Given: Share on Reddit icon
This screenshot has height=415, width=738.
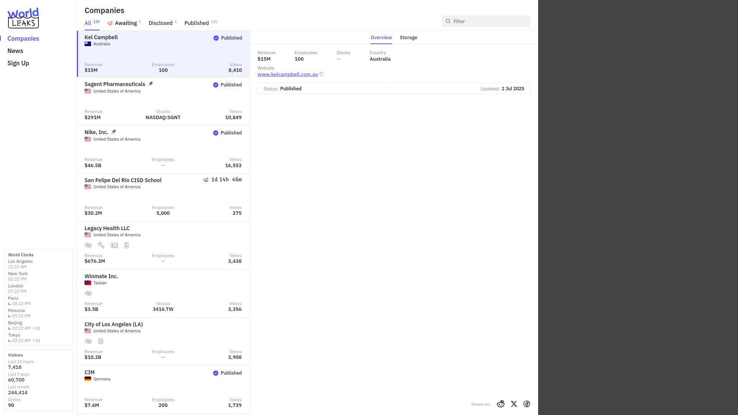Looking at the screenshot, I should (500, 404).
